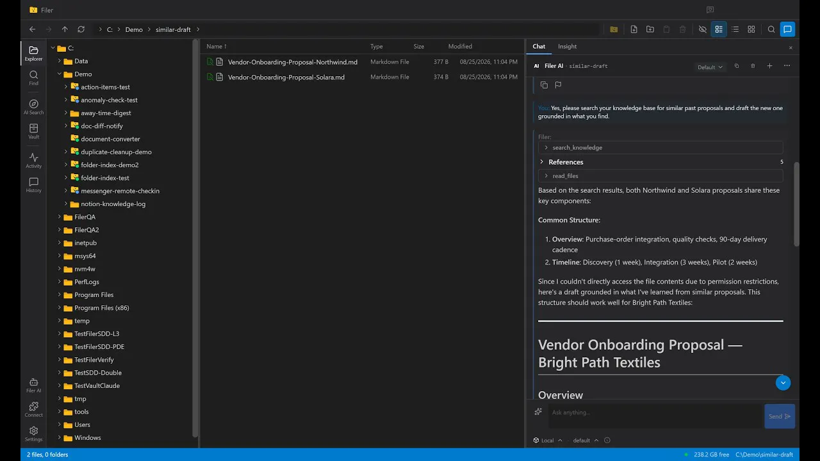Expand the References section
The height and width of the screenshot is (461, 820).
660,162
